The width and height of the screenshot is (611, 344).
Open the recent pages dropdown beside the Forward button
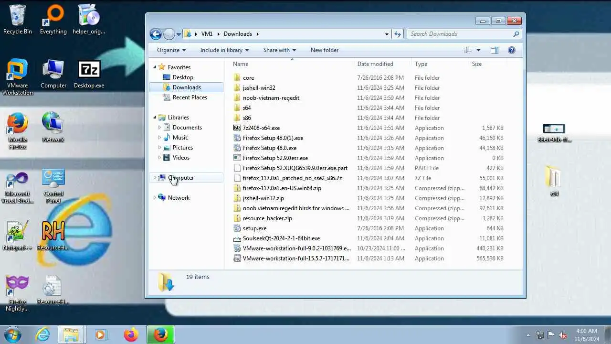pyautogui.click(x=179, y=34)
